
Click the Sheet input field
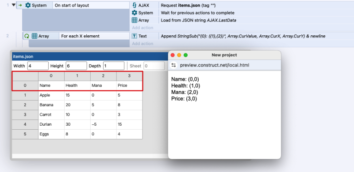pos(154,66)
